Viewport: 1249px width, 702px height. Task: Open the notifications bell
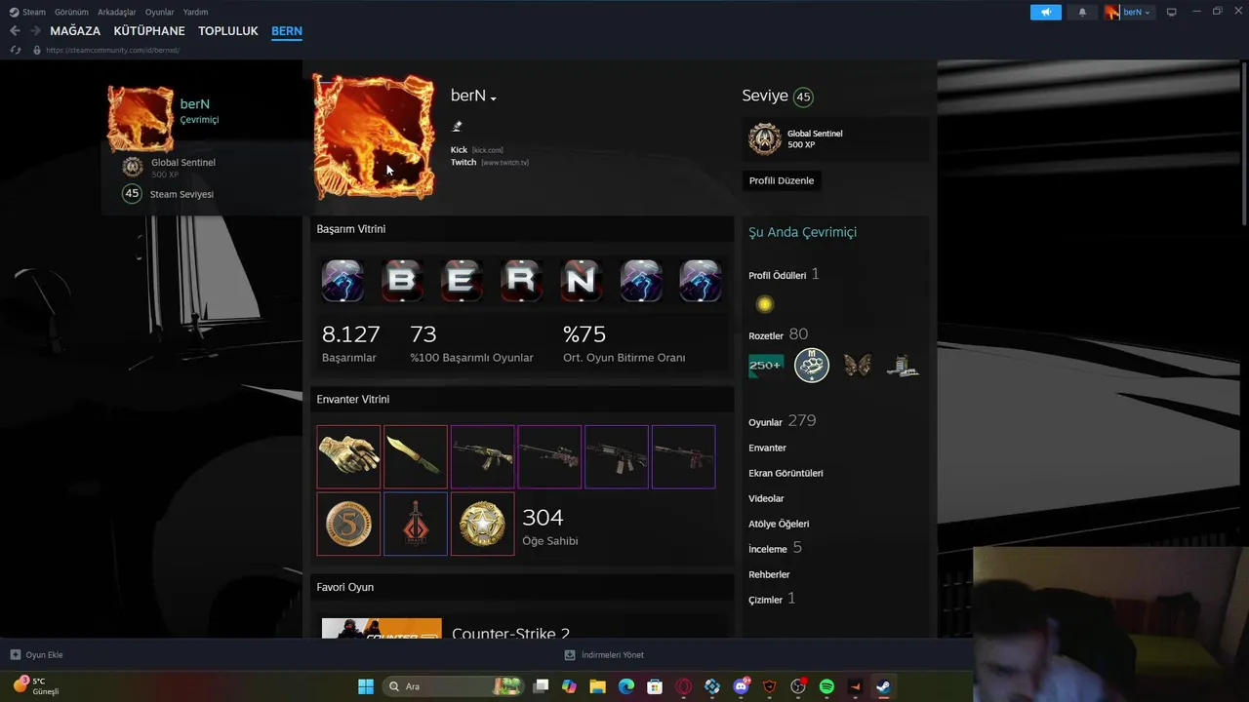[1082, 12]
